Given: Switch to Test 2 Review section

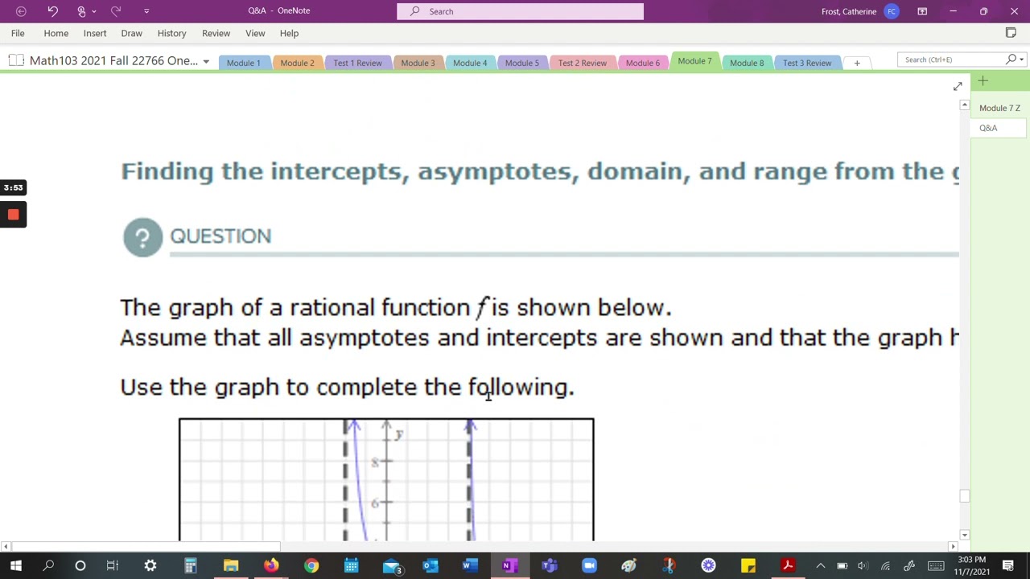Looking at the screenshot, I should [x=582, y=63].
